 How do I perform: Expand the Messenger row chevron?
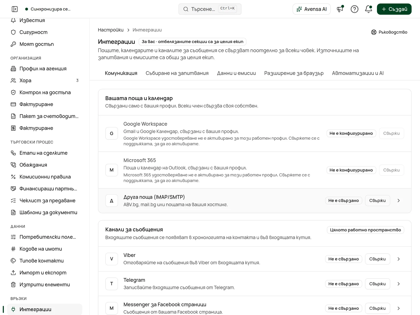(398, 308)
